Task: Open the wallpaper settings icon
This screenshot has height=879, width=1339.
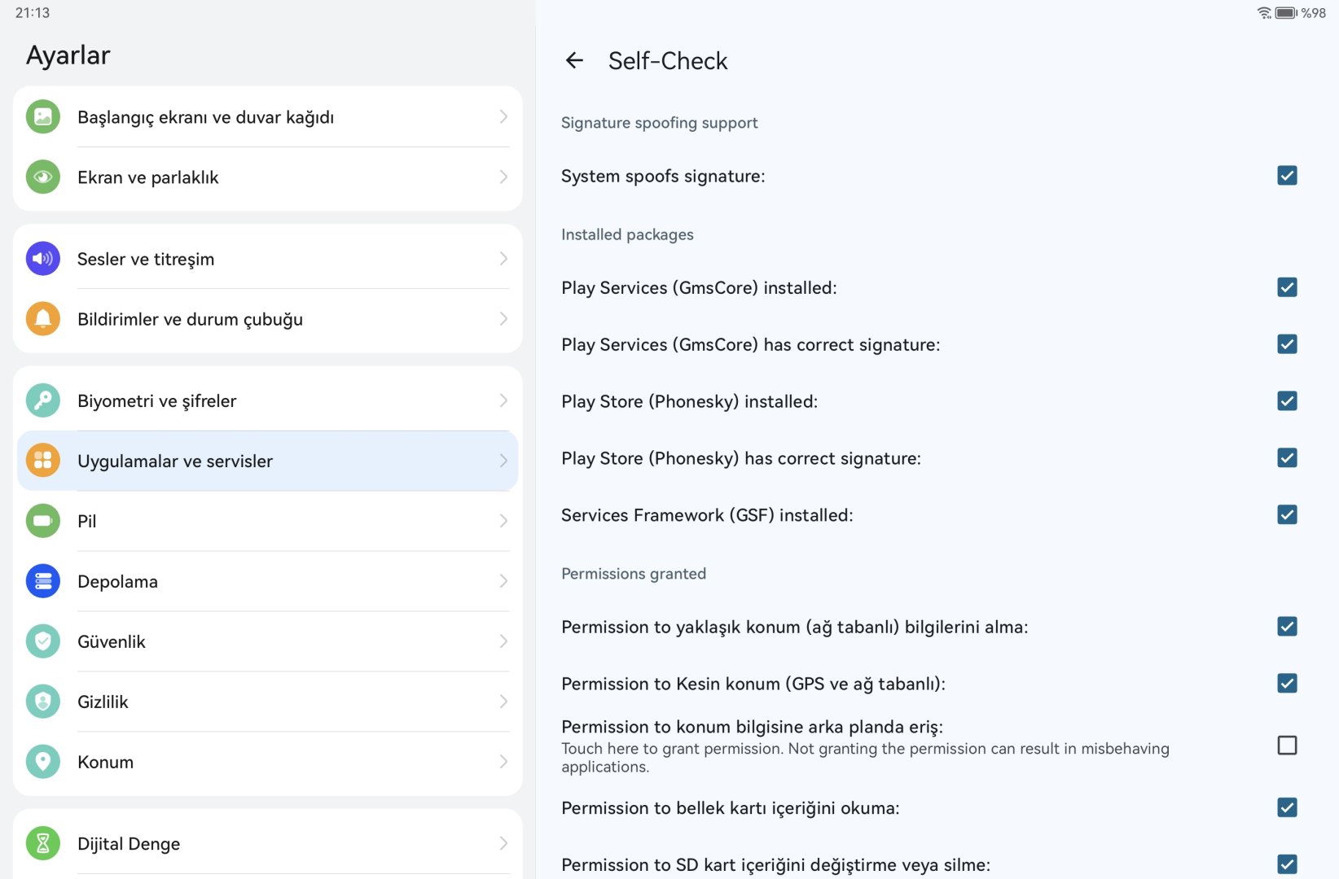Action: pos(43,117)
